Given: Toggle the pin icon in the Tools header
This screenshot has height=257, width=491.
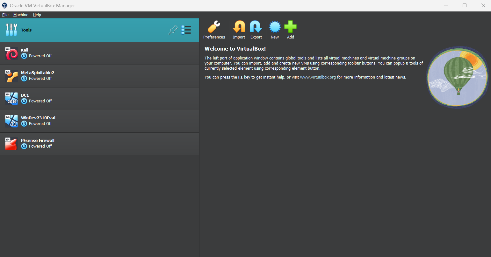Looking at the screenshot, I should click(173, 30).
